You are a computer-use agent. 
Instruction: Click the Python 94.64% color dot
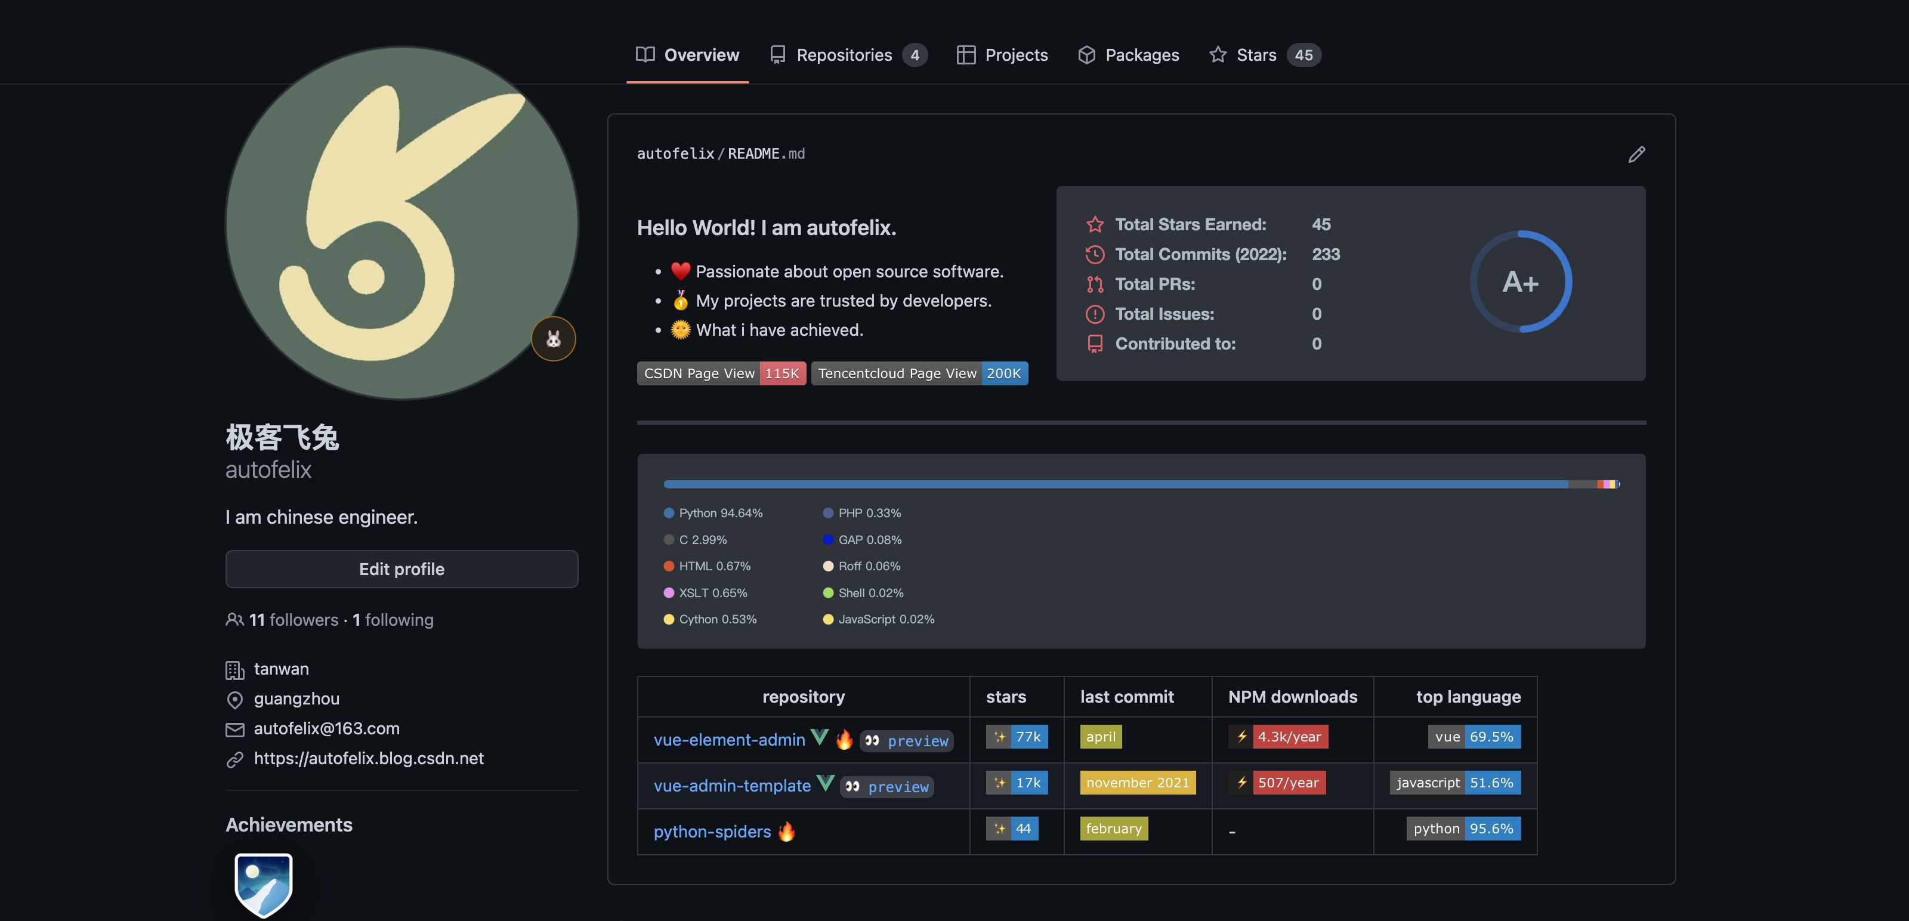coord(668,513)
